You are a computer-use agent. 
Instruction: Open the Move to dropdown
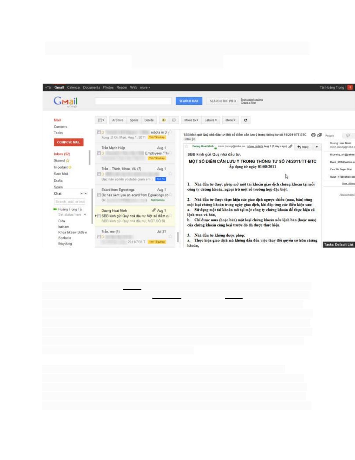click(191, 120)
